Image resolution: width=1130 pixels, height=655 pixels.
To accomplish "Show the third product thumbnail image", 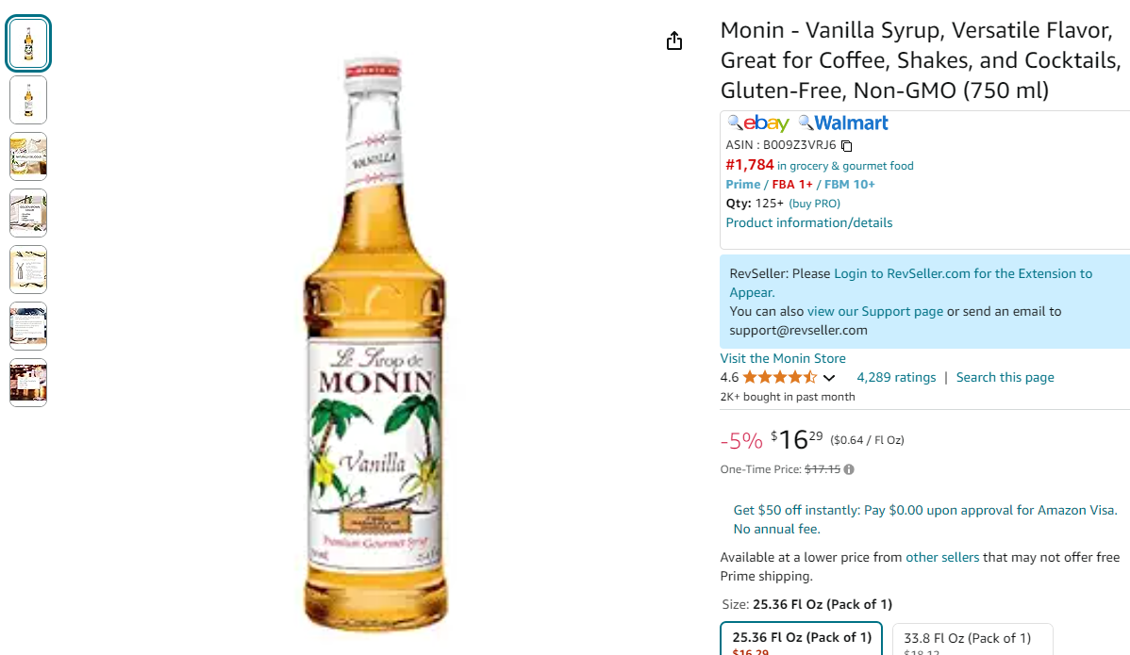I will (28, 156).
